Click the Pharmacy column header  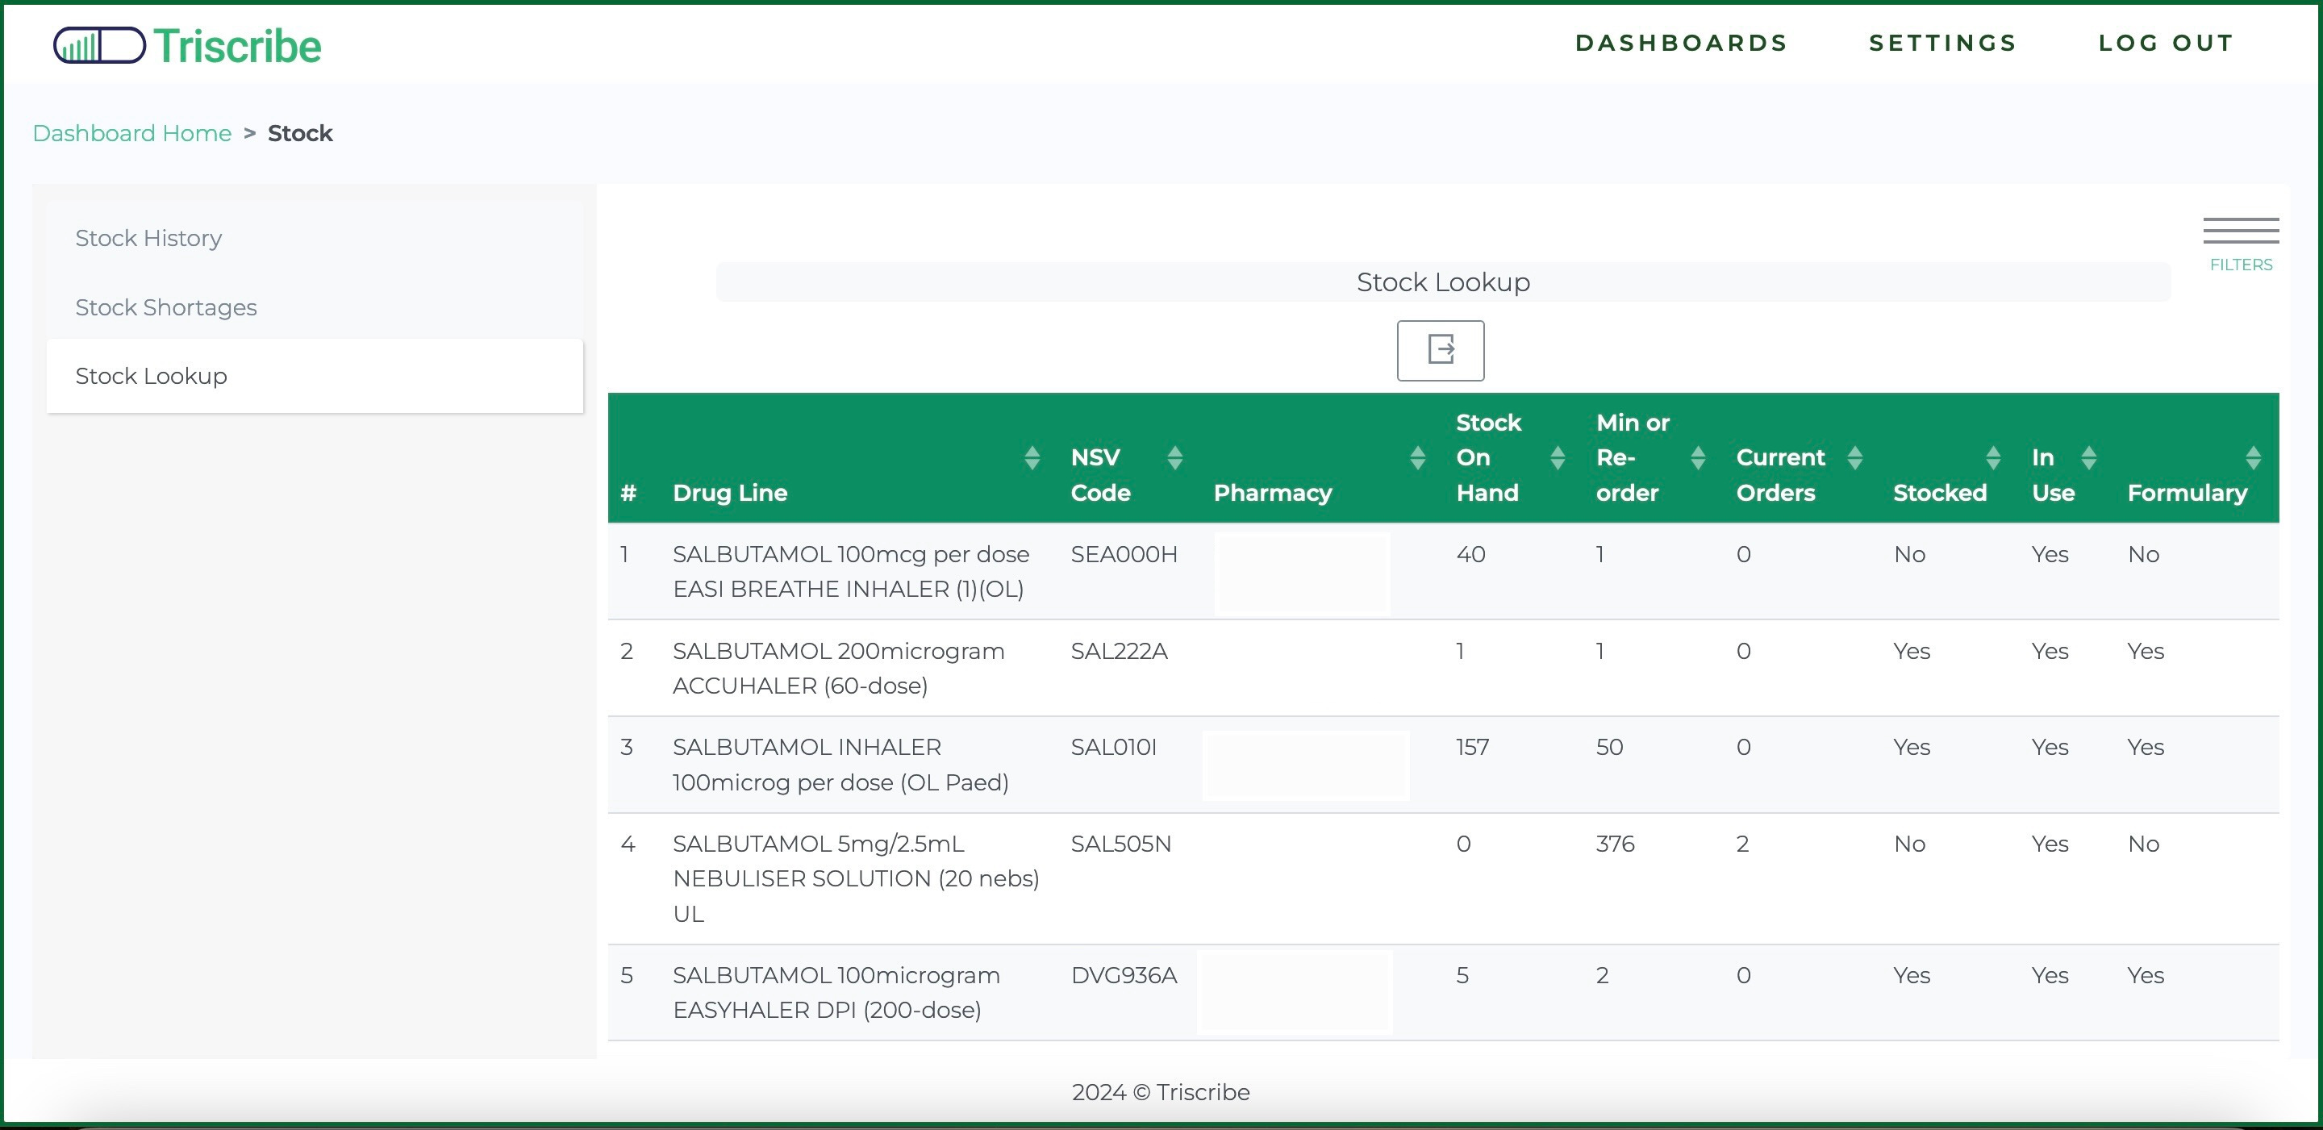coord(1273,492)
